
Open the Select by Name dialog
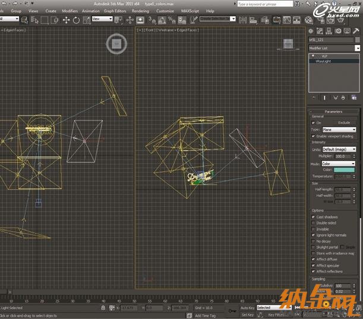point(34,20)
